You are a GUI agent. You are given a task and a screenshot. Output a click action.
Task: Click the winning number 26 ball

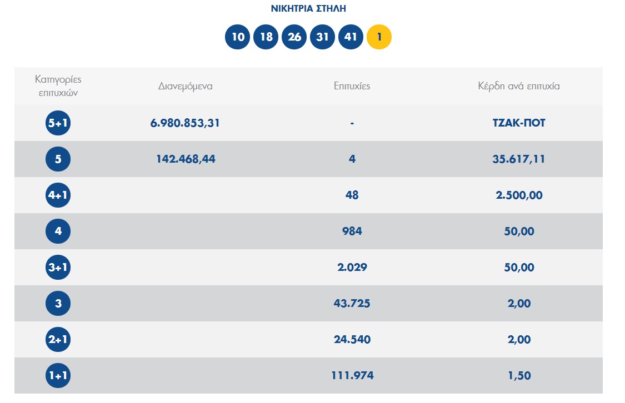click(x=294, y=37)
